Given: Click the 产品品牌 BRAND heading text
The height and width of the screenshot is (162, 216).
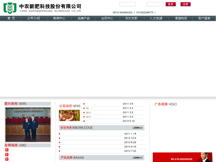Looking at the screenshot, I should 72,158.
